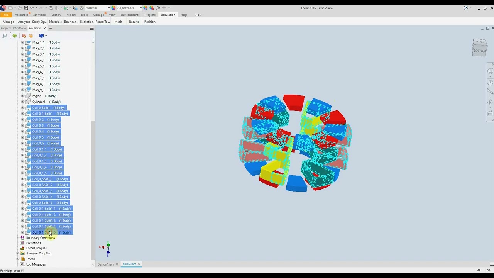The width and height of the screenshot is (494, 278).
Task: Click the Results ribbon button
Action: pos(134,22)
